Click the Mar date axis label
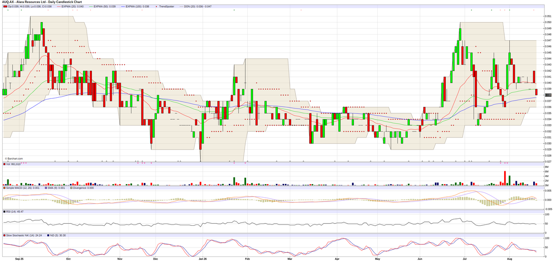 [x=290, y=260]
